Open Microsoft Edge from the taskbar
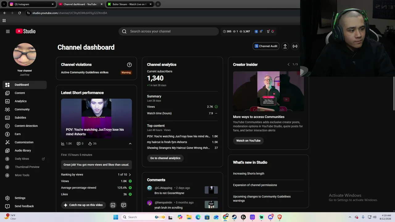The width and height of the screenshot is (395, 222). (x=198, y=217)
